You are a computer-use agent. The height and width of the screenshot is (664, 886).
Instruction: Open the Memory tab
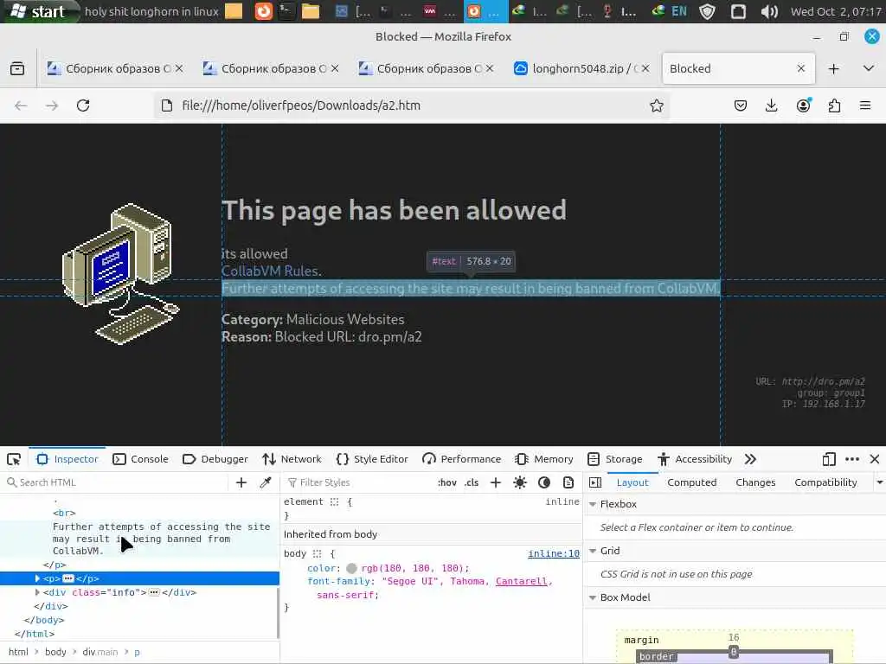(544, 459)
